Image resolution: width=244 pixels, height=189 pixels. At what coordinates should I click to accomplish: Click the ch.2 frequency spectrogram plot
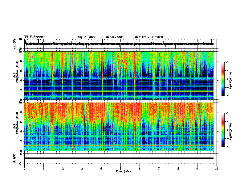(x=119, y=127)
